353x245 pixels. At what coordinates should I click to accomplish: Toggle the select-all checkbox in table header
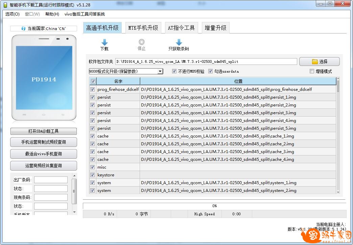tap(93, 81)
